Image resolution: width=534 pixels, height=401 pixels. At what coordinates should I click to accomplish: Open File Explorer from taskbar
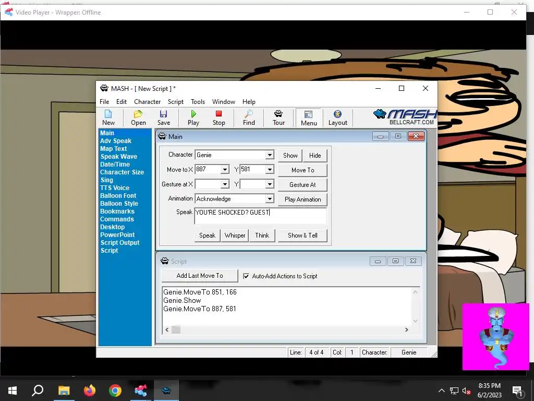coord(64,391)
